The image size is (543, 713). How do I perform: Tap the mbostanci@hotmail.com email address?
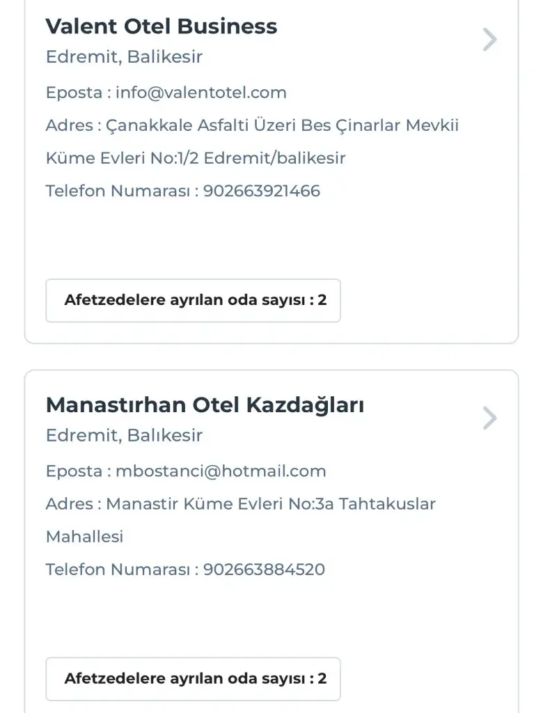click(x=221, y=471)
